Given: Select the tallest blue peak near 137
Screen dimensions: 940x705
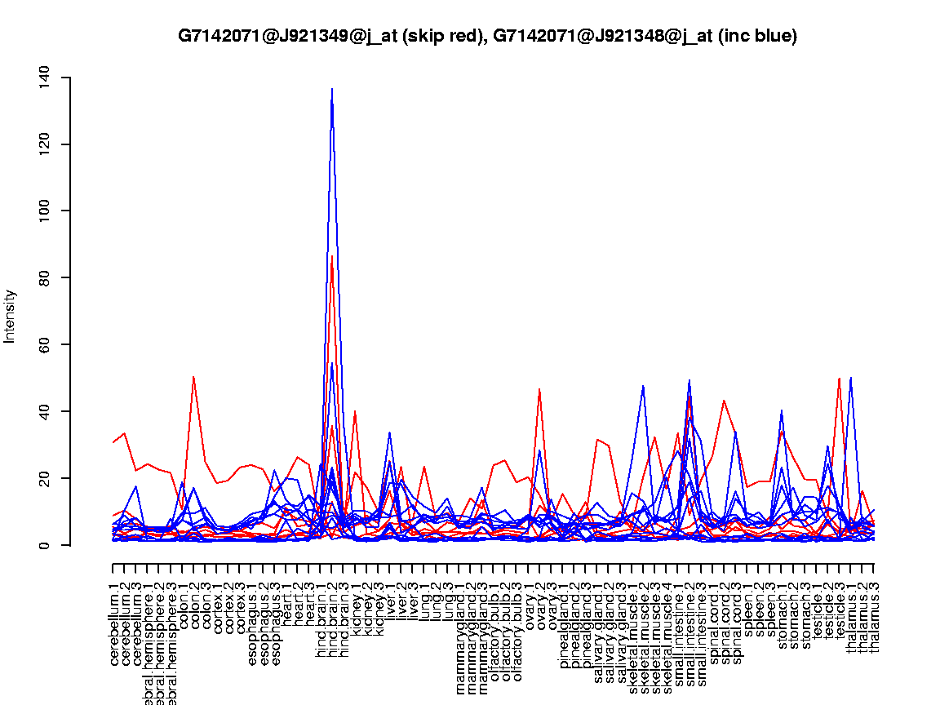Looking at the screenshot, I should 332,89.
